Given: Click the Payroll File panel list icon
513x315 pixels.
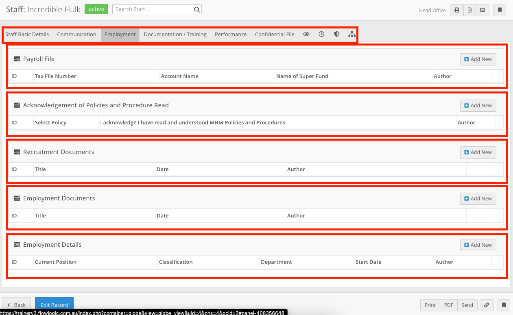Looking at the screenshot, I should [17, 59].
